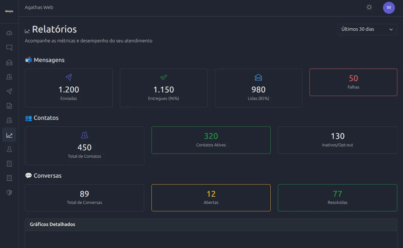Select the paper plane icon in sidebar
Image resolution: width=403 pixels, height=248 pixels.
tap(9, 91)
